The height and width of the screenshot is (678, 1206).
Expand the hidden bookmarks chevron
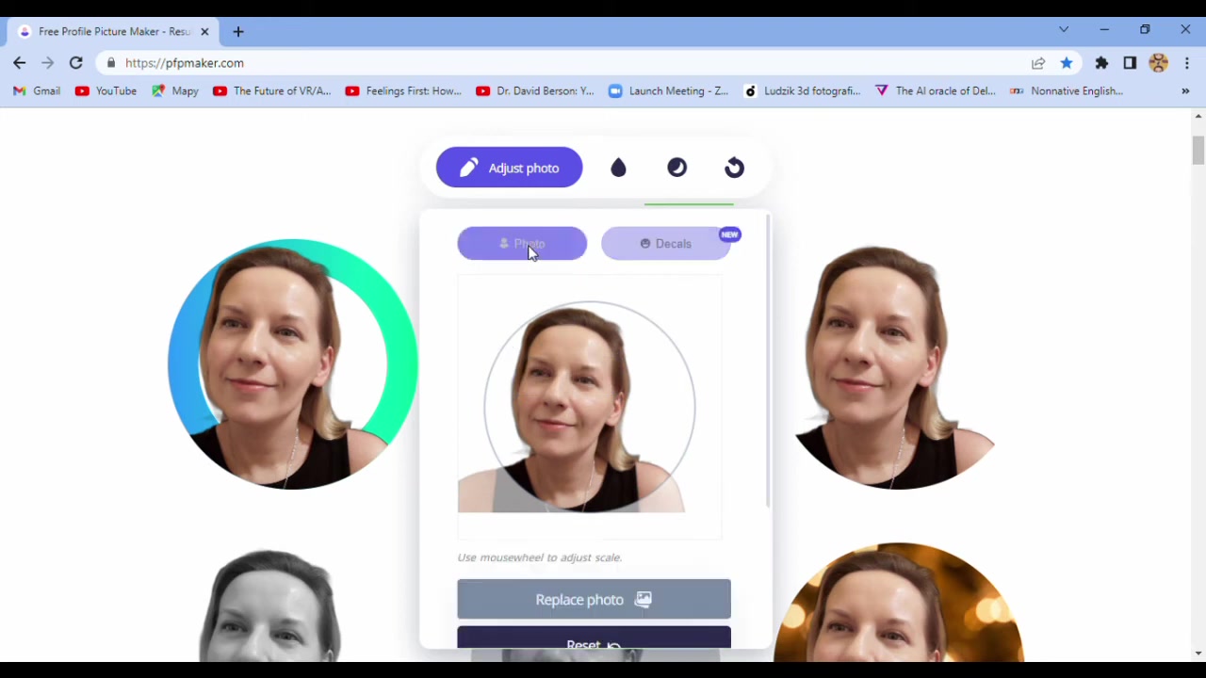[1185, 91]
